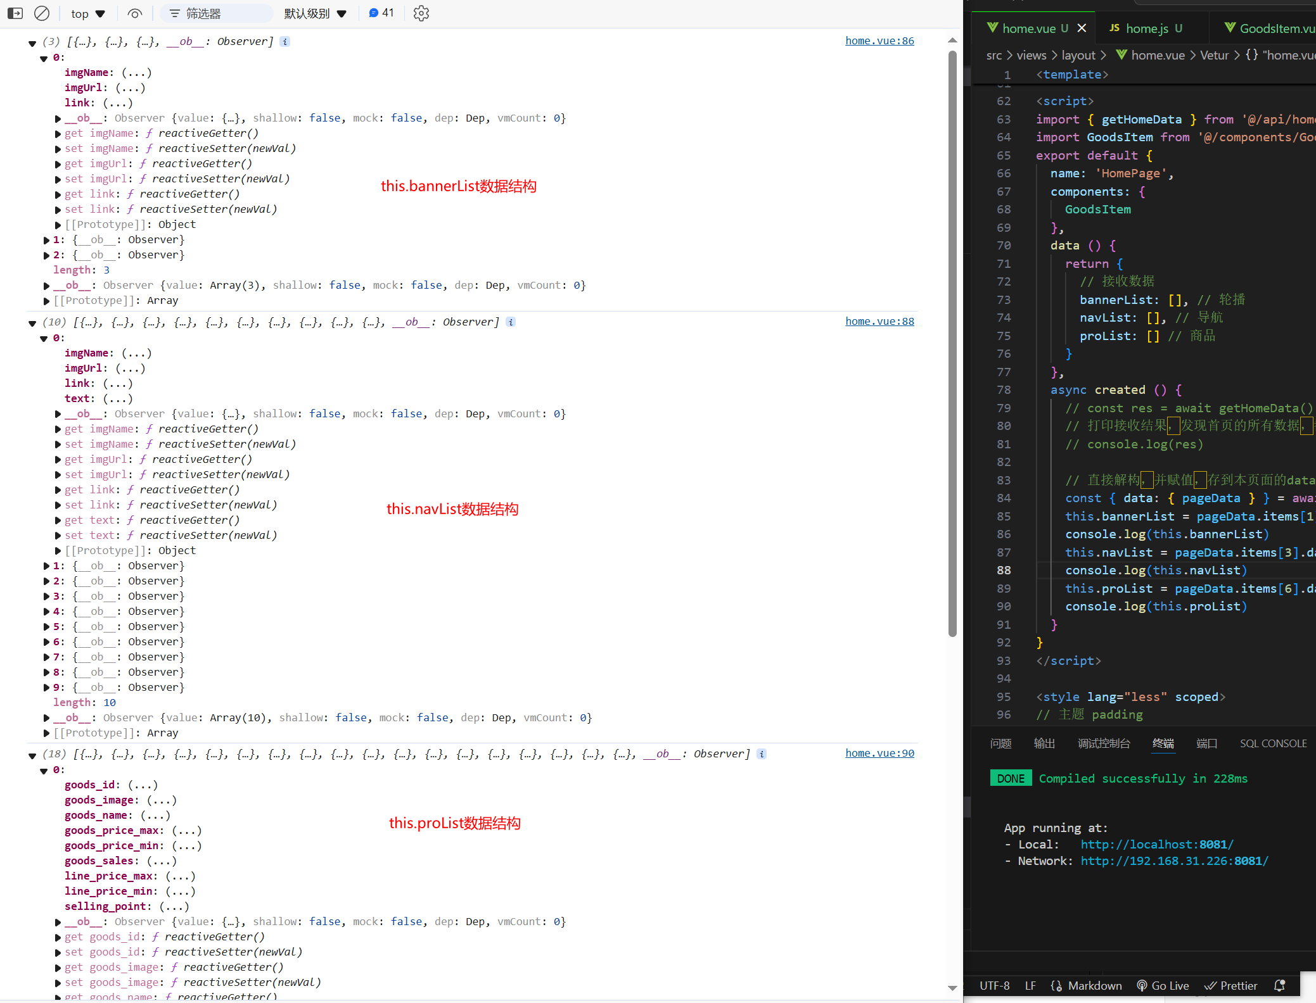1316x1003 pixels.
Task: Open source link home.vue:86
Action: [x=879, y=41]
